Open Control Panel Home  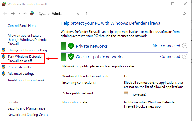point(22,26)
